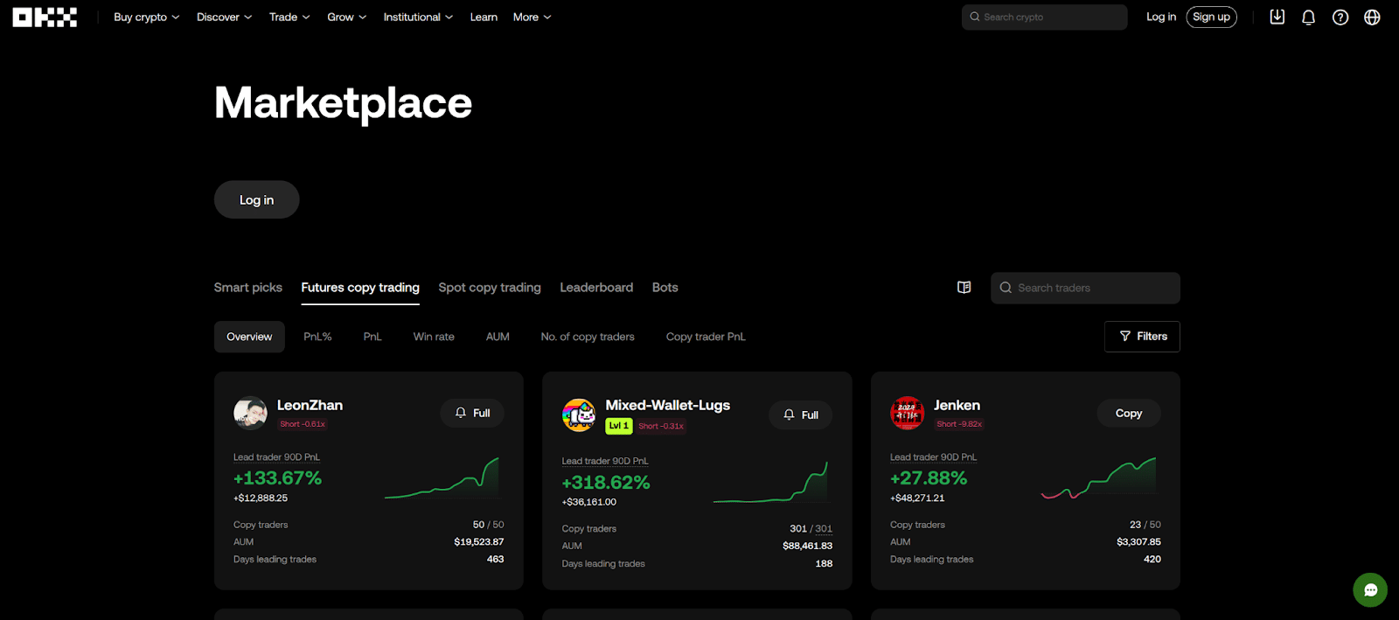Open the language globe icon
Viewport: 1399px width, 620px height.
point(1372,17)
